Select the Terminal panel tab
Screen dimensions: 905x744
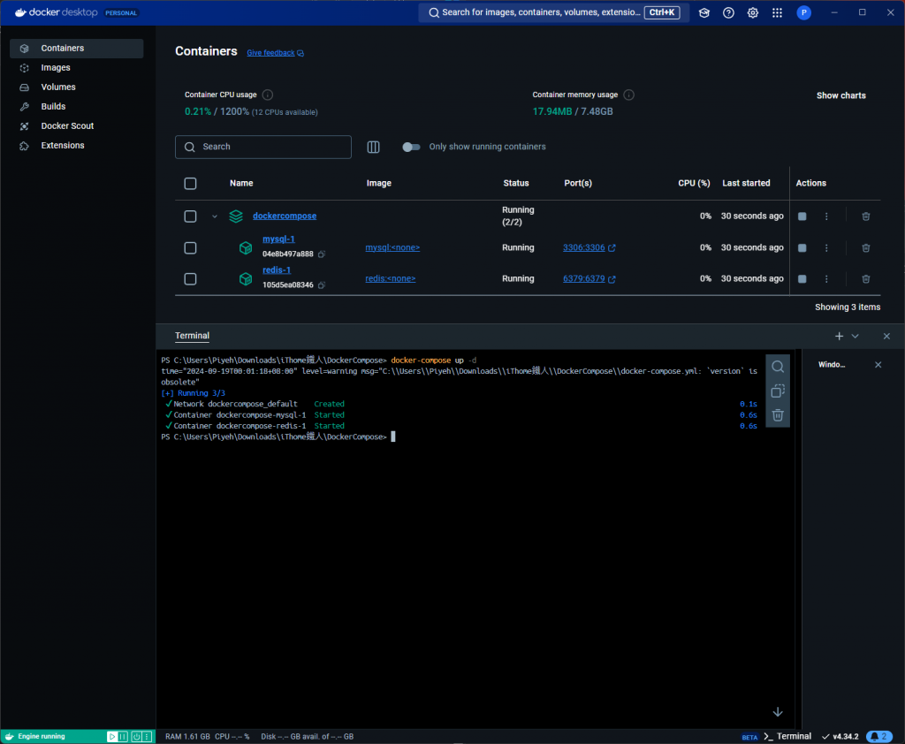coord(192,336)
